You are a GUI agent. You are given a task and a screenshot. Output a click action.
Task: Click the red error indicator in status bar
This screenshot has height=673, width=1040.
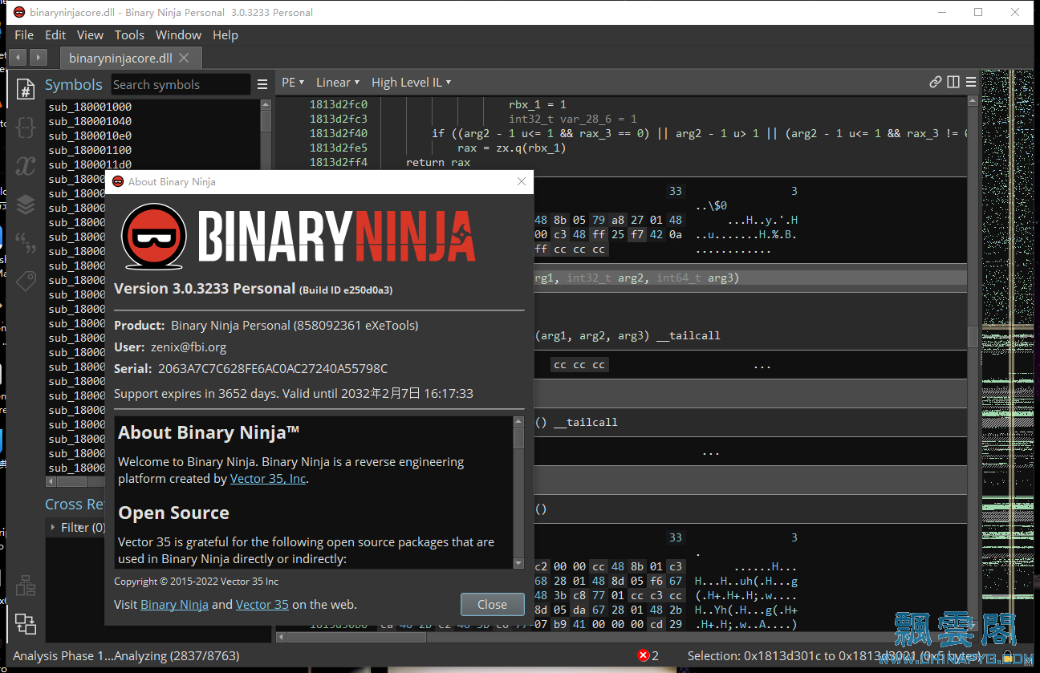pyautogui.click(x=643, y=655)
